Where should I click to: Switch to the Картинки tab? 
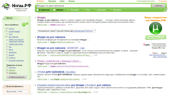click(x=52, y=1)
